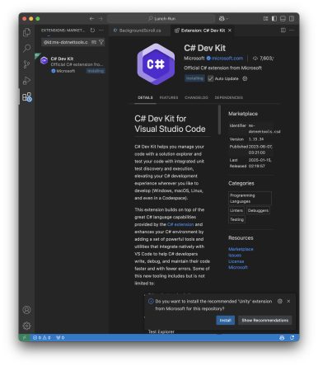
Task: Open the Source Control view
Action: pyautogui.click(x=26, y=64)
